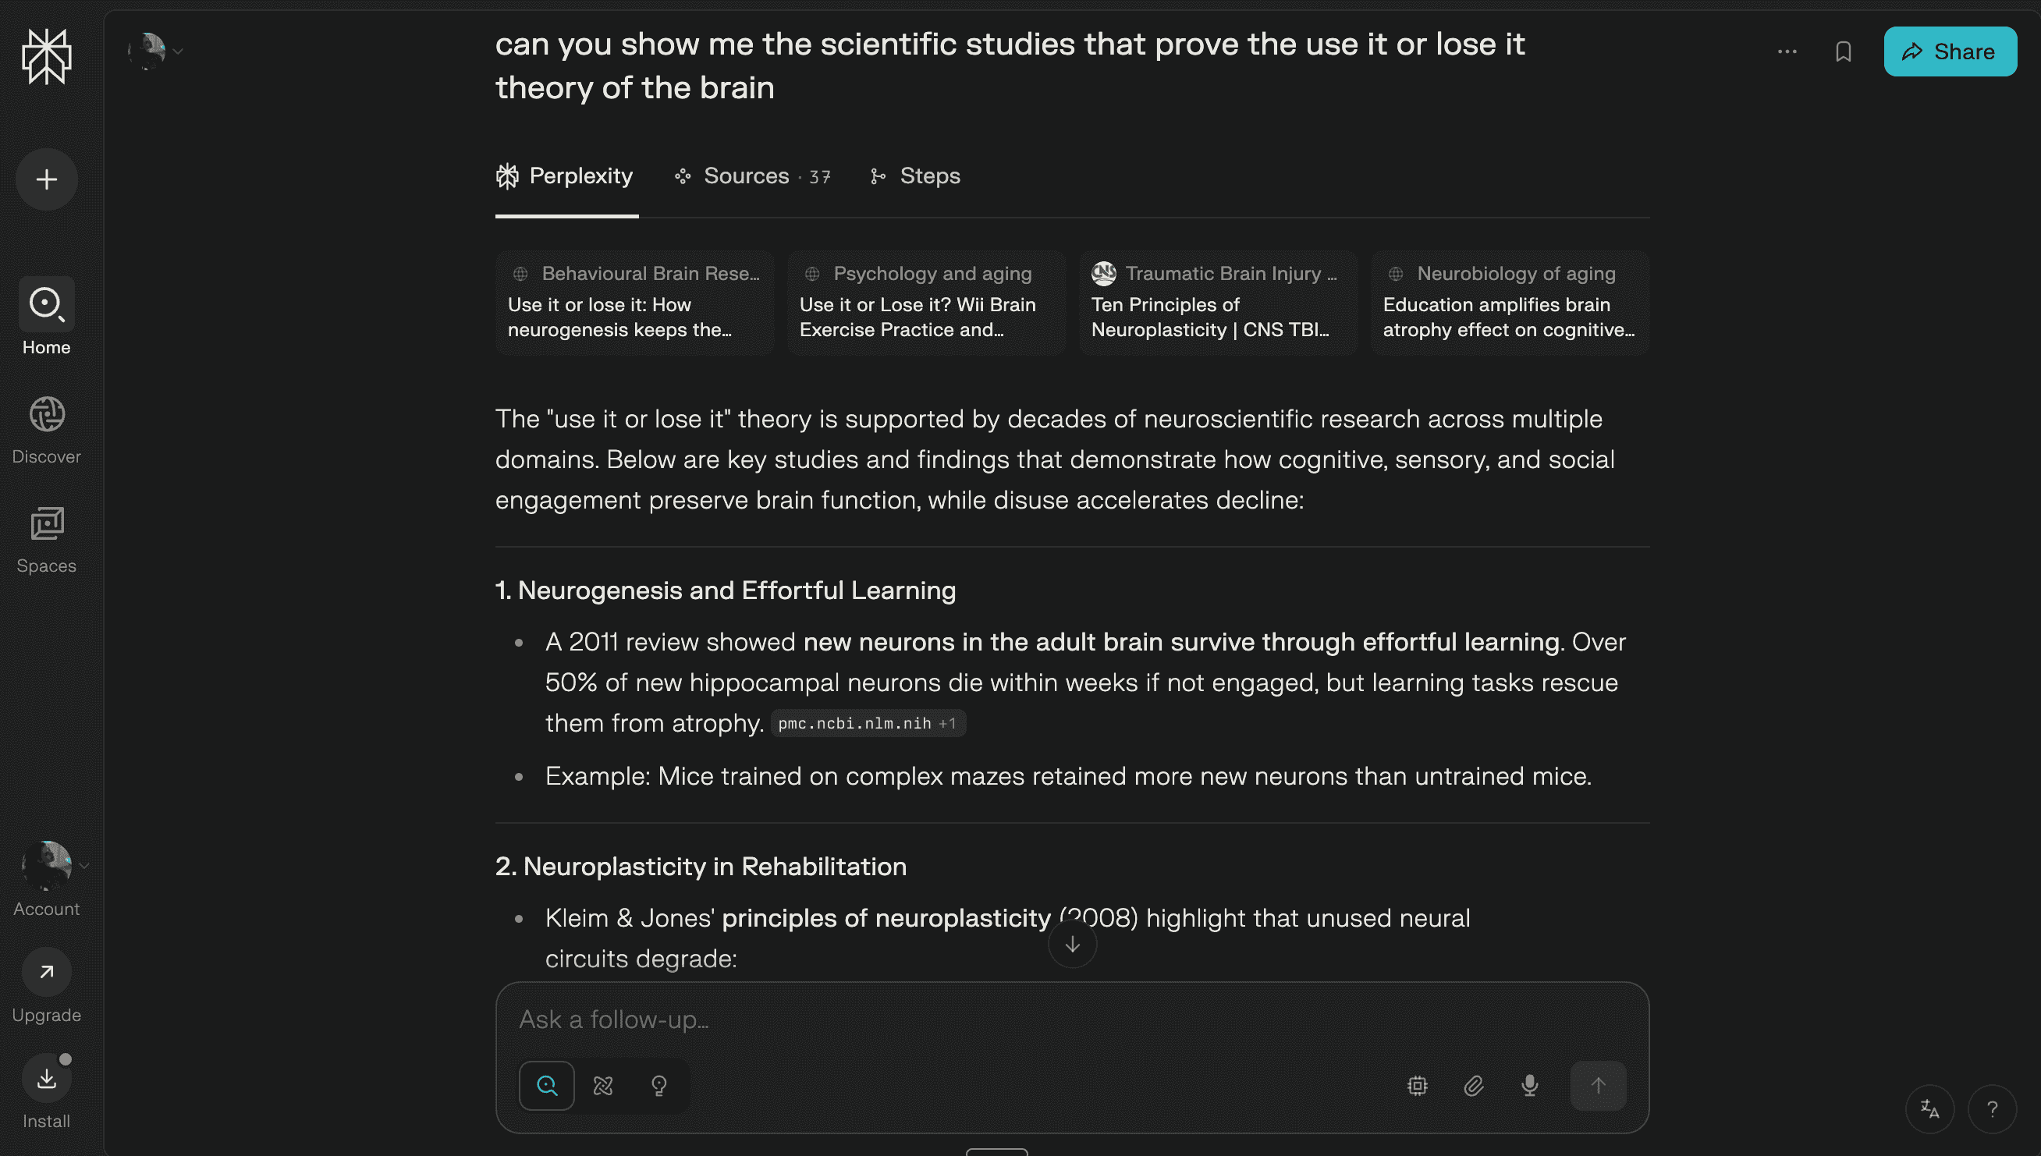Attach a file with the paperclip icon
This screenshot has width=2041, height=1156.
pyautogui.click(x=1473, y=1085)
